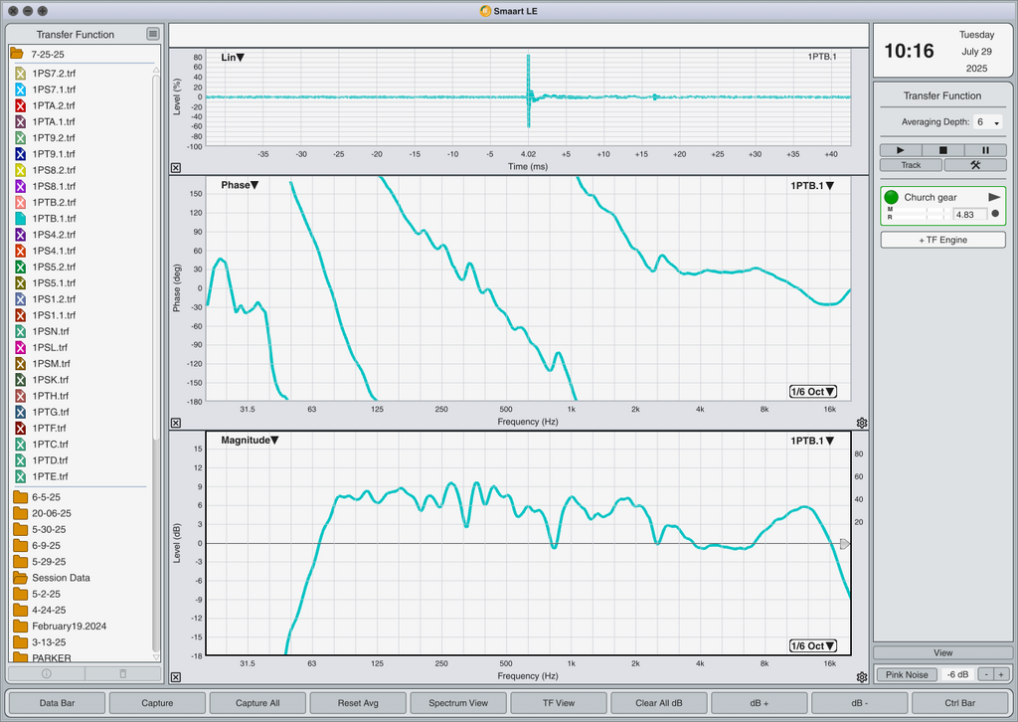Increase generator level with the plus button
The height and width of the screenshot is (722, 1018).
pyautogui.click(x=1002, y=674)
